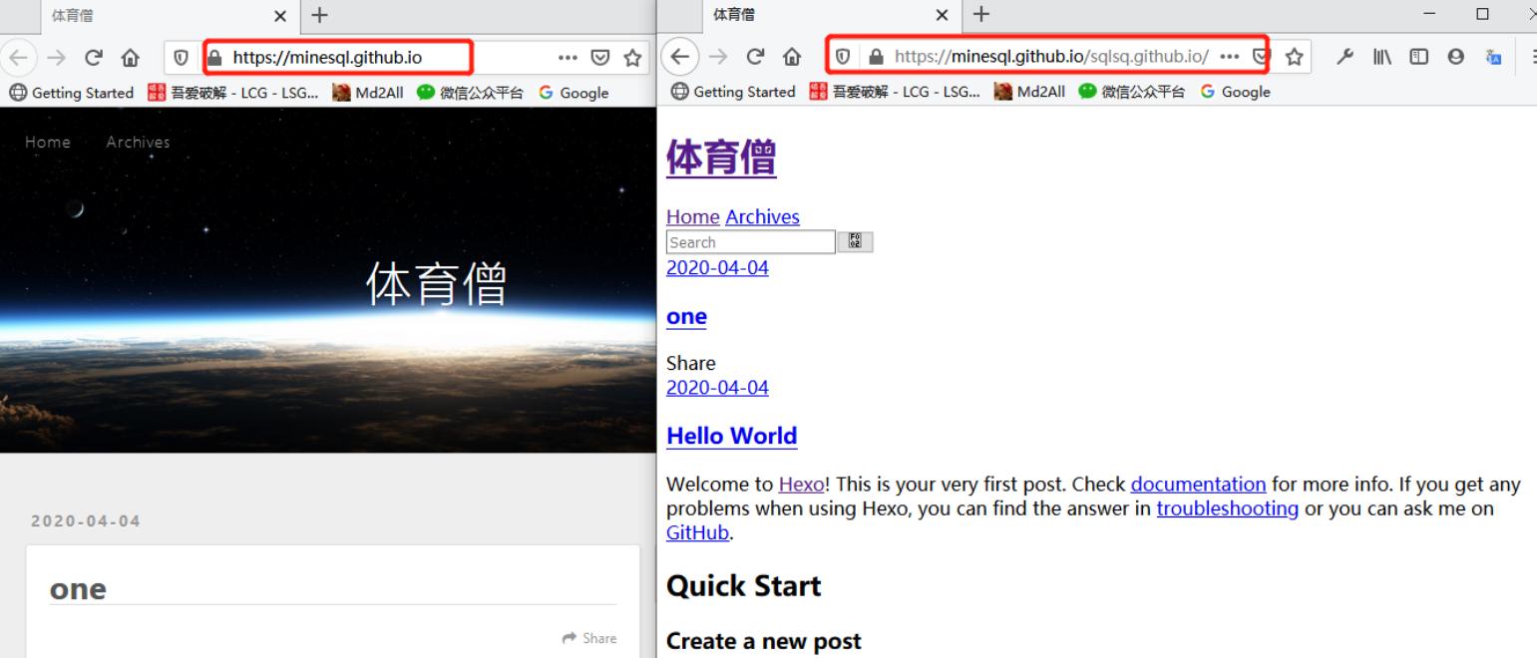Open Md2All bookmark in right window
The image size is (1537, 658).
coord(1029,92)
